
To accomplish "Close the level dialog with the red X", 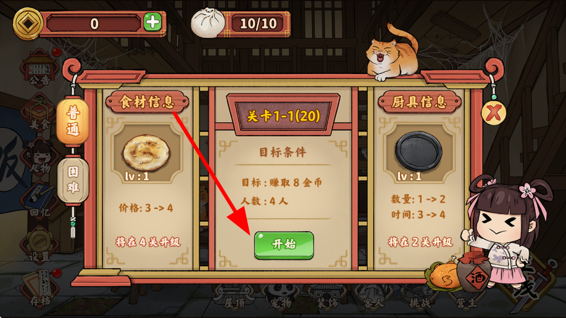I will (x=493, y=113).
